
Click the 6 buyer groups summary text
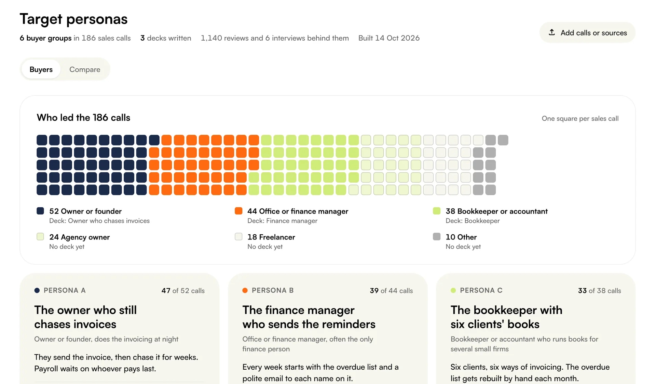pyautogui.click(x=45, y=38)
